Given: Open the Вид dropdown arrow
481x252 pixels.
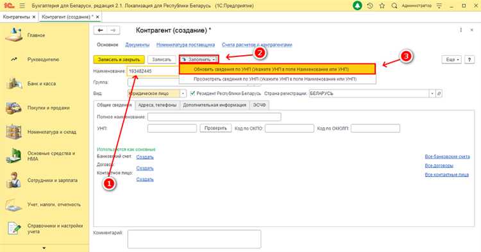Looking at the screenshot, I should [x=183, y=94].
